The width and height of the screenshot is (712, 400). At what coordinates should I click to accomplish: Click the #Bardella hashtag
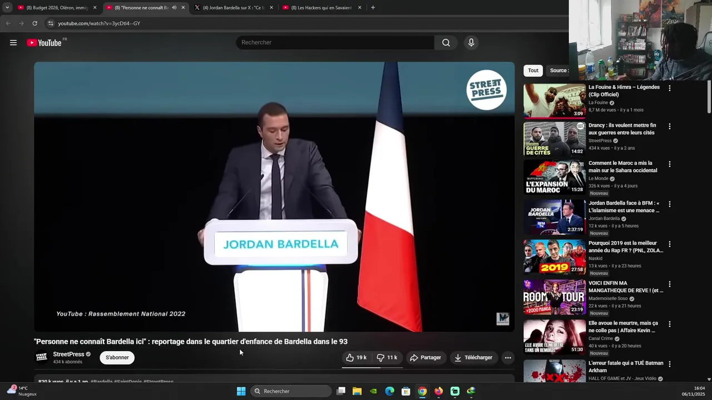click(x=102, y=382)
